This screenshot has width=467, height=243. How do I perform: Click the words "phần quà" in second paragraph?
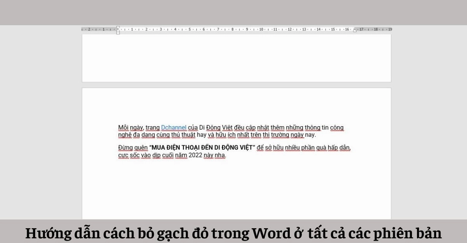pos(314,148)
